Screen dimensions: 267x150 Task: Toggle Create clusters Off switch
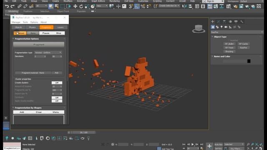point(57,83)
